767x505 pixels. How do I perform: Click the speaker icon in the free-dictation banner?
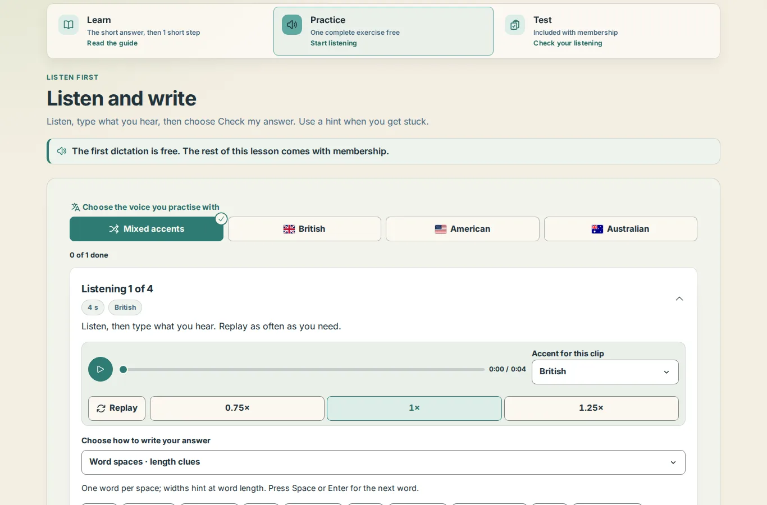click(62, 151)
